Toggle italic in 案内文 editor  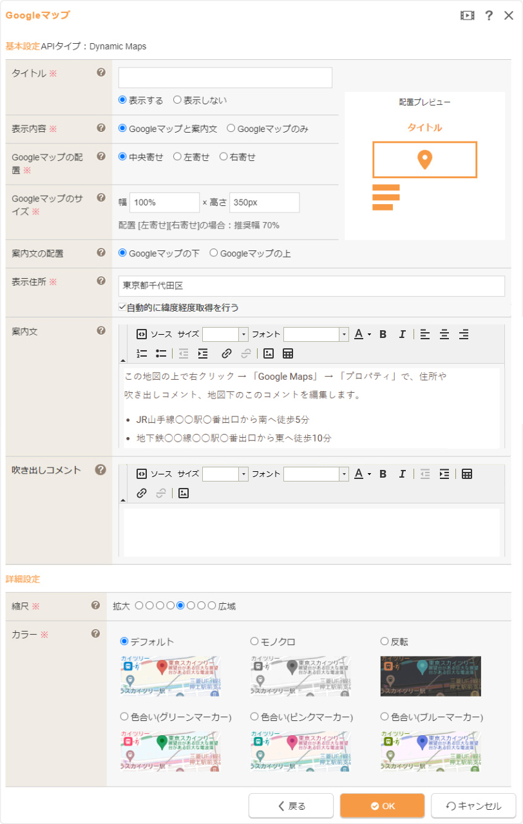pyautogui.click(x=402, y=334)
